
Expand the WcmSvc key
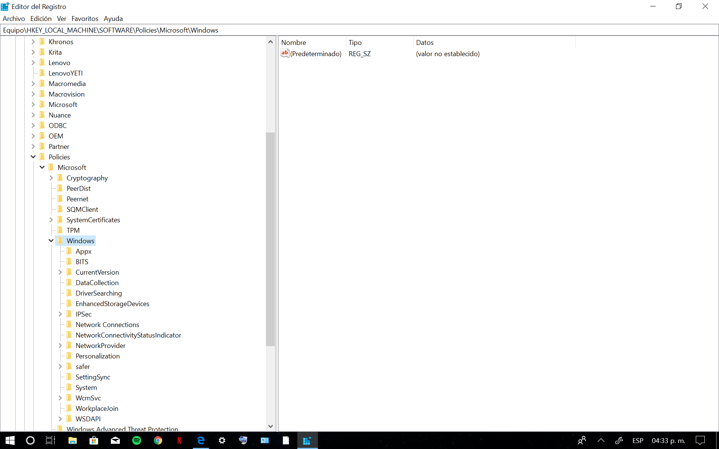pyautogui.click(x=60, y=398)
